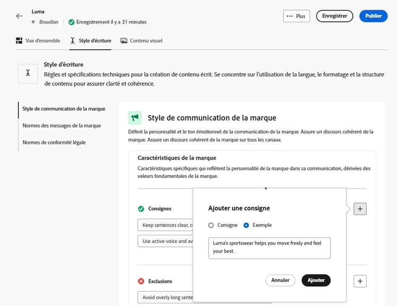This screenshot has height=306, width=398.
Task: Click the Luma brand name title
Action: (x=38, y=12)
